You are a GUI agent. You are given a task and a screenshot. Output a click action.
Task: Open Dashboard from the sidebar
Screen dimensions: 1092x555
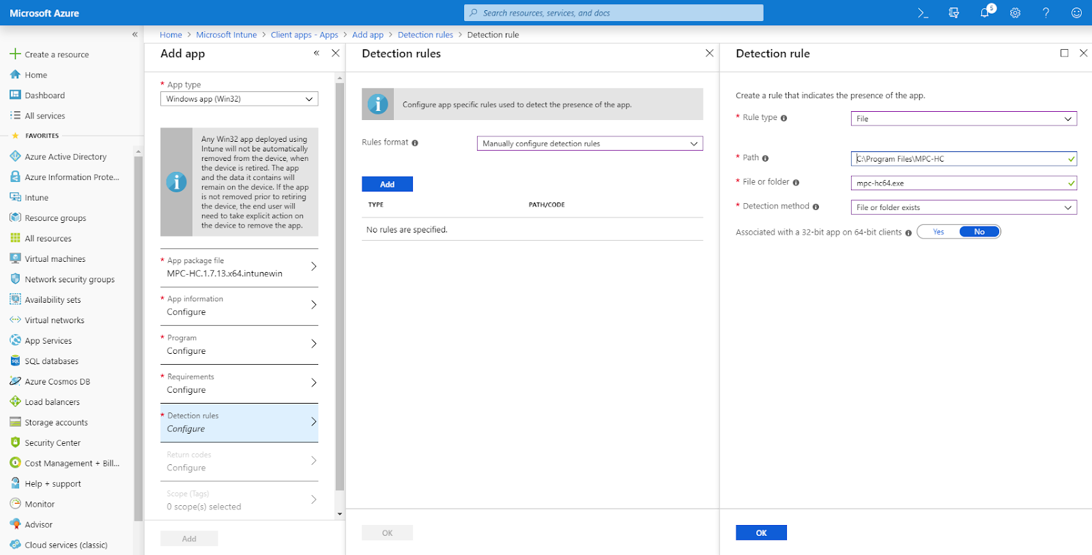pos(45,95)
